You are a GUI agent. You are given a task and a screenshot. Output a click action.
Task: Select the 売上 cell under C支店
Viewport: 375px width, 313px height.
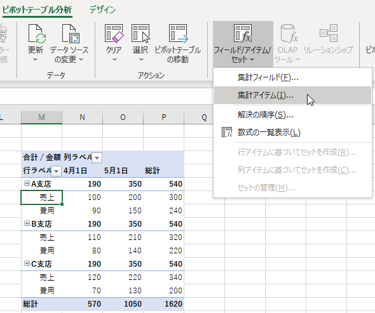coord(41,277)
